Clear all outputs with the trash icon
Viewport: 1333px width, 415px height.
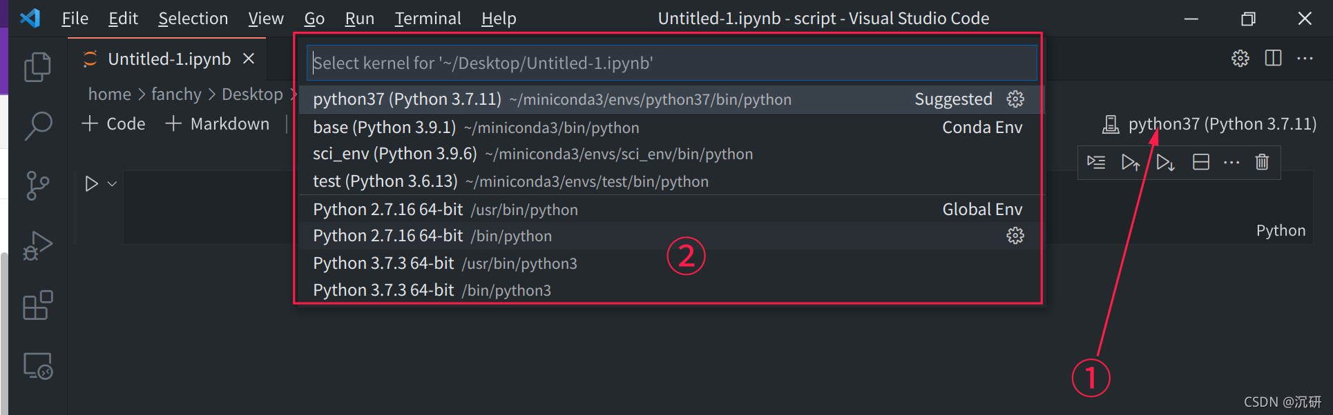pyautogui.click(x=1262, y=162)
